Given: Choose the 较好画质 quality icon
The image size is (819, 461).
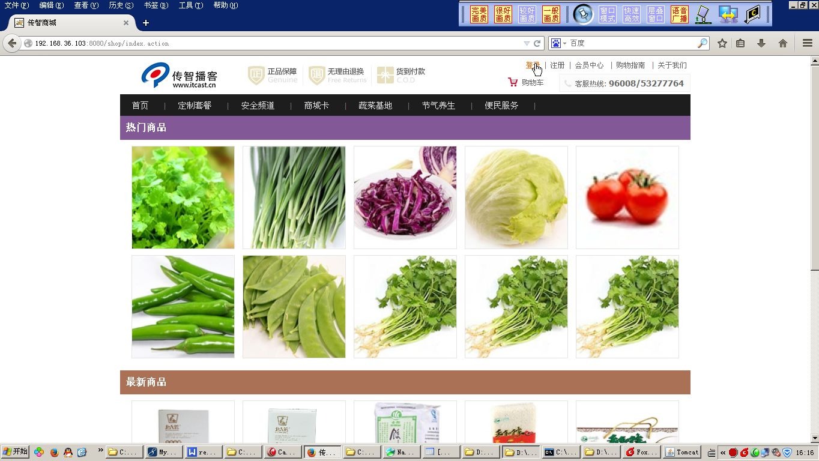Looking at the screenshot, I should click(x=527, y=14).
